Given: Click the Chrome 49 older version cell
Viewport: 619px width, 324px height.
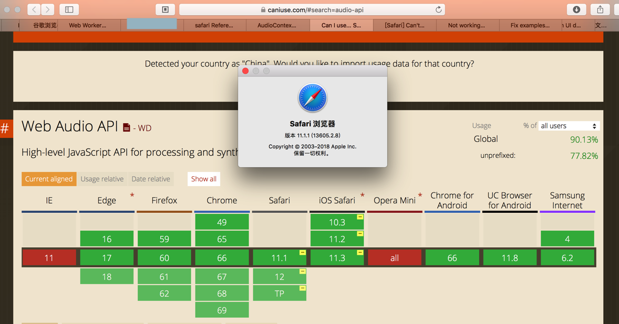Looking at the screenshot, I should point(222,222).
